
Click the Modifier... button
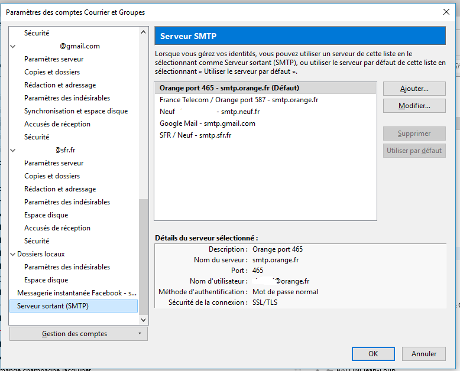pyautogui.click(x=414, y=106)
